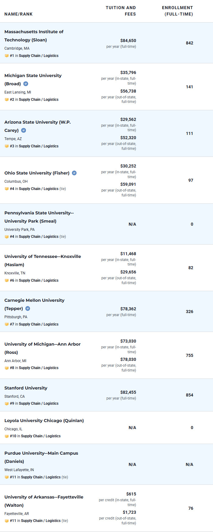Click the ranking badge icon for Loyola Chicago
This screenshot has height=532, width=213.
7,436
